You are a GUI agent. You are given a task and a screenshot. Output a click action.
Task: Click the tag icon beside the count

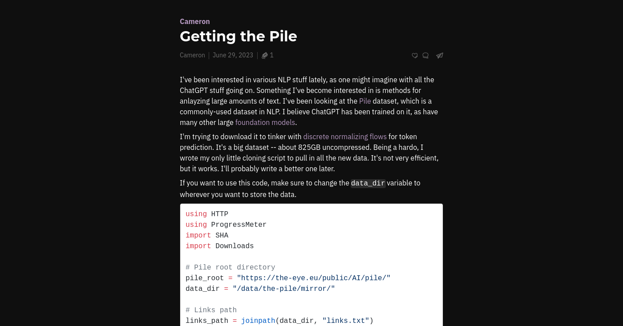265,56
